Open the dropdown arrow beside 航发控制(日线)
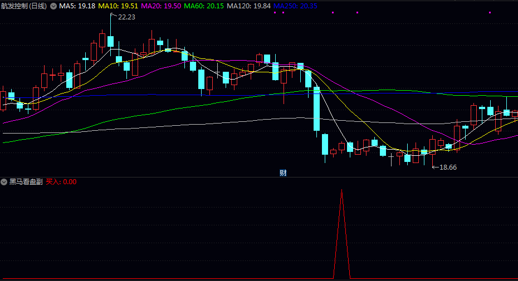518x281 pixels. 53,6
